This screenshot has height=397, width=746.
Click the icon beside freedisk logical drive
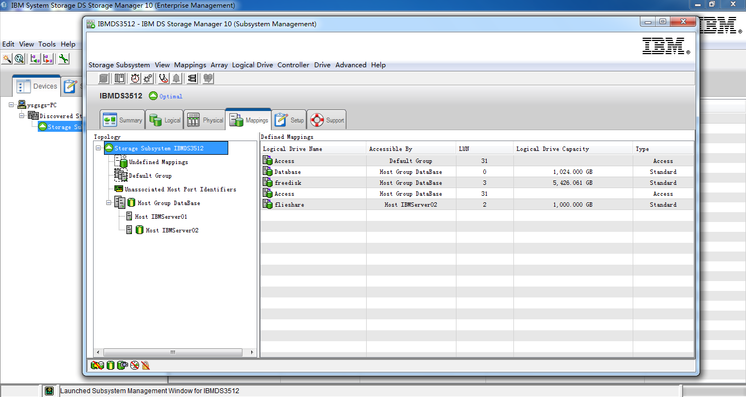pyautogui.click(x=268, y=183)
